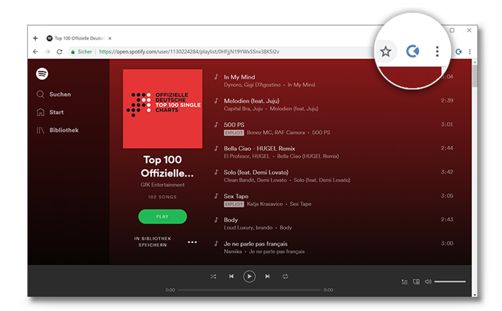502x311 pixels.
Task: Adjust the volume slider
Action: coord(450,282)
